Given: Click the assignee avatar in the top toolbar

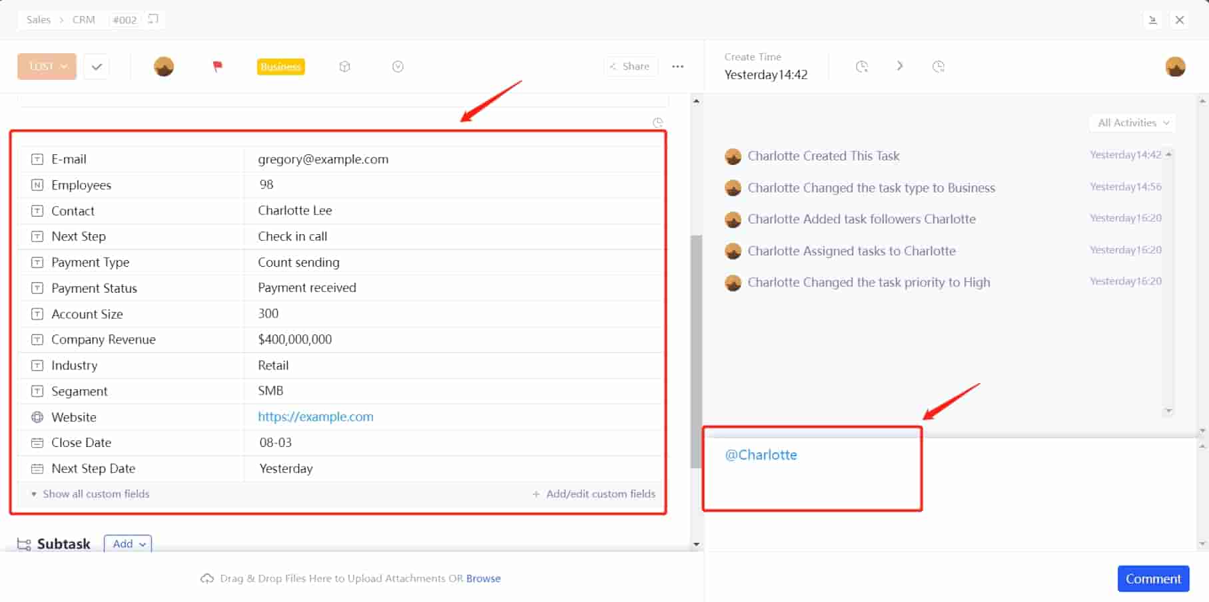Looking at the screenshot, I should pyautogui.click(x=163, y=67).
